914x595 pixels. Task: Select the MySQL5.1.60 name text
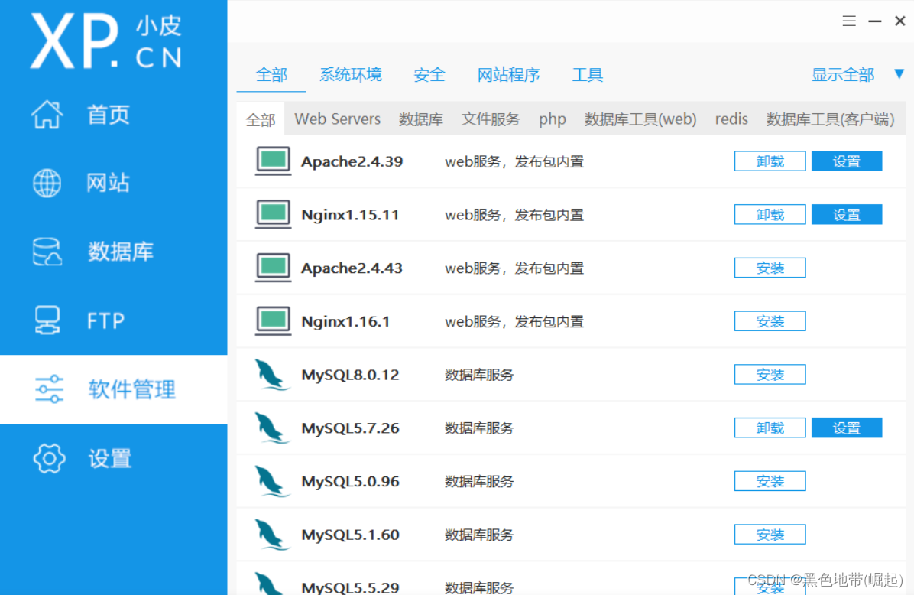350,535
